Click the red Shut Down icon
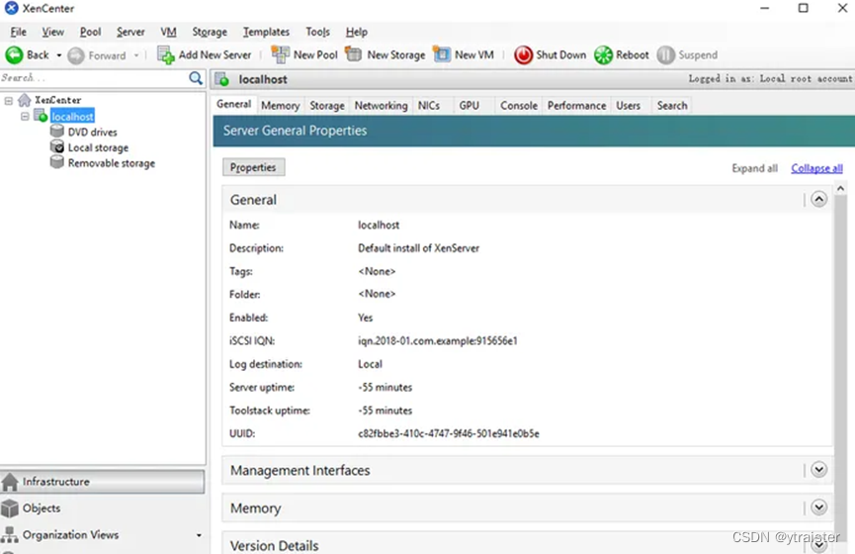This screenshot has height=554, width=855. click(x=524, y=54)
